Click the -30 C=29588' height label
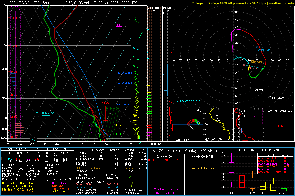295x196 pixels. click(x=124, y=73)
